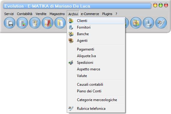Open the ? help menu
171x114 pixels.
[x=116, y=14]
